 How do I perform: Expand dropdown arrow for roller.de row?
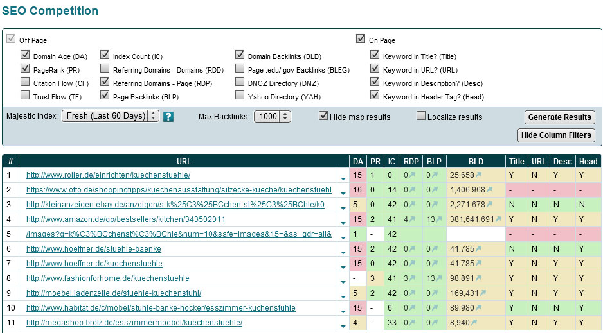(343, 179)
